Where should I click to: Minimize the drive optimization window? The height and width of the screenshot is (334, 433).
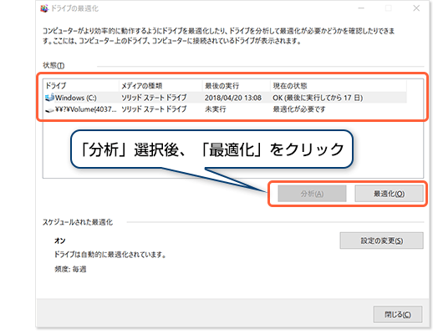(x=361, y=8)
